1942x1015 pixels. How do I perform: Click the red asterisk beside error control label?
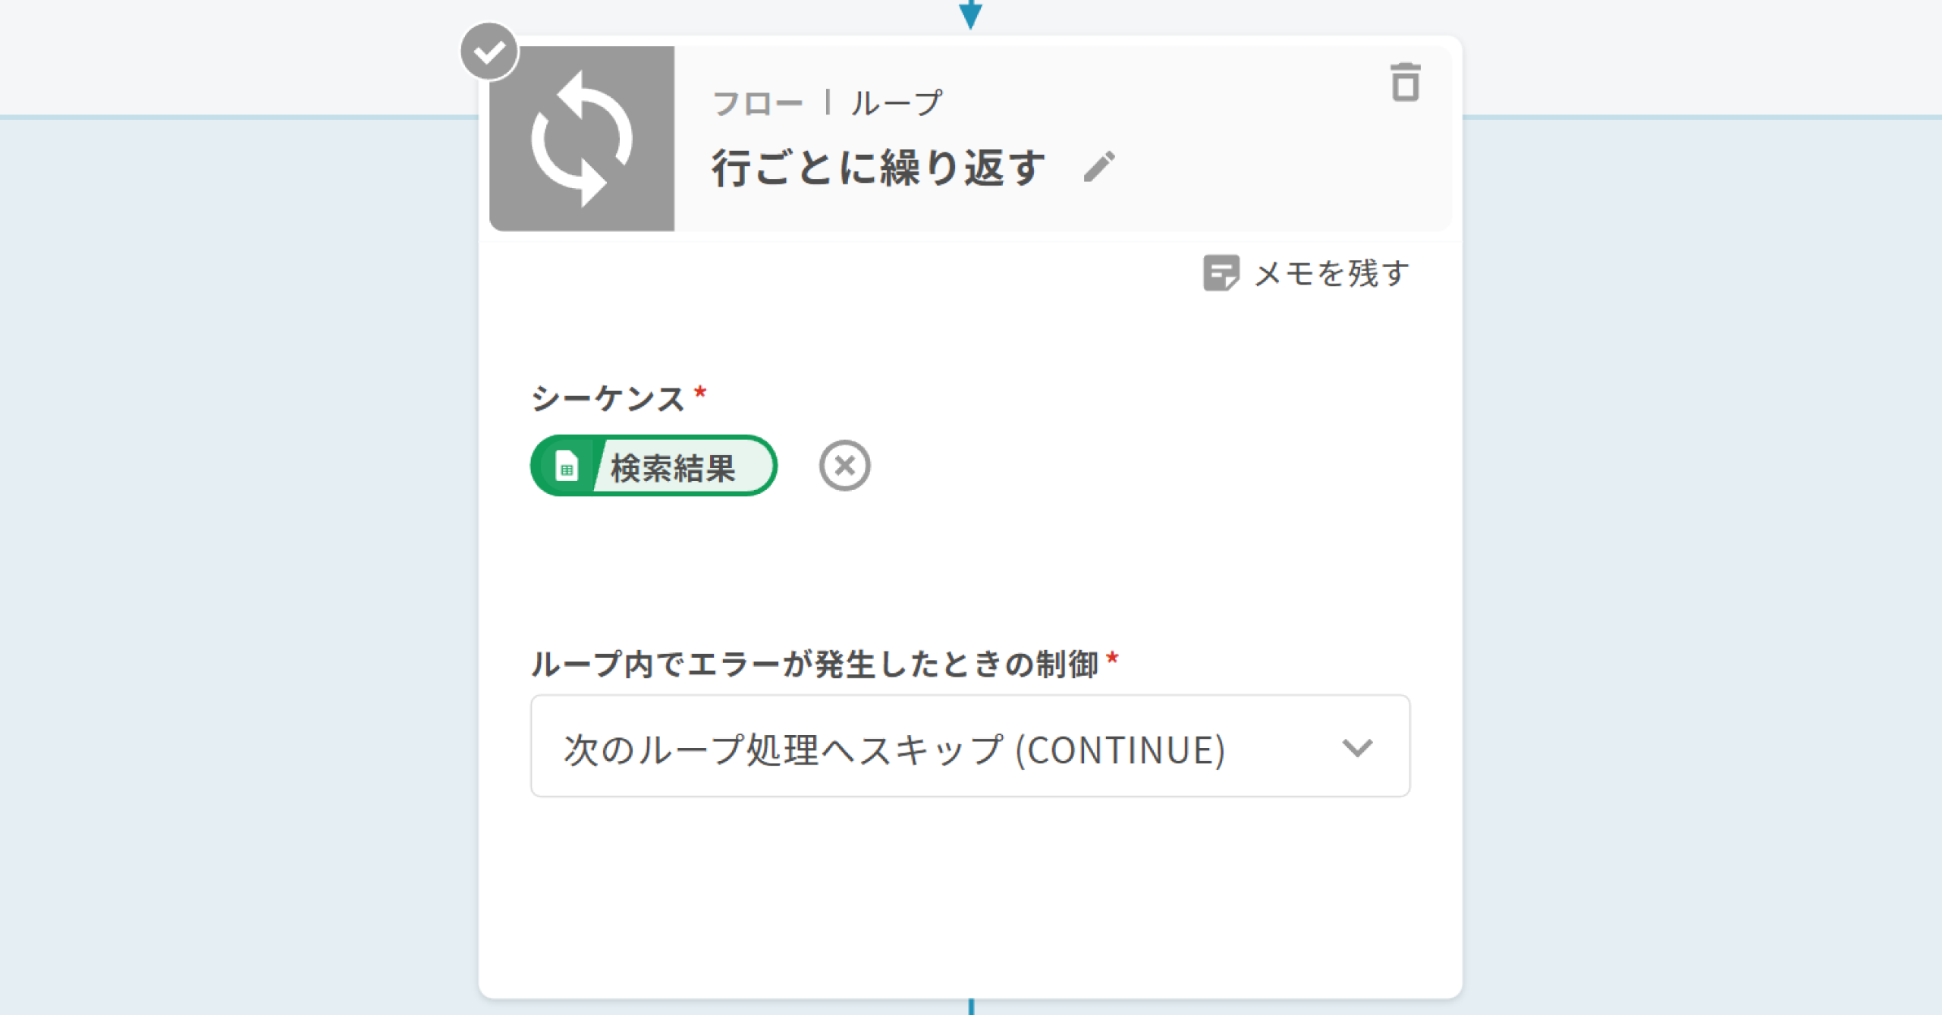[x=1112, y=658]
